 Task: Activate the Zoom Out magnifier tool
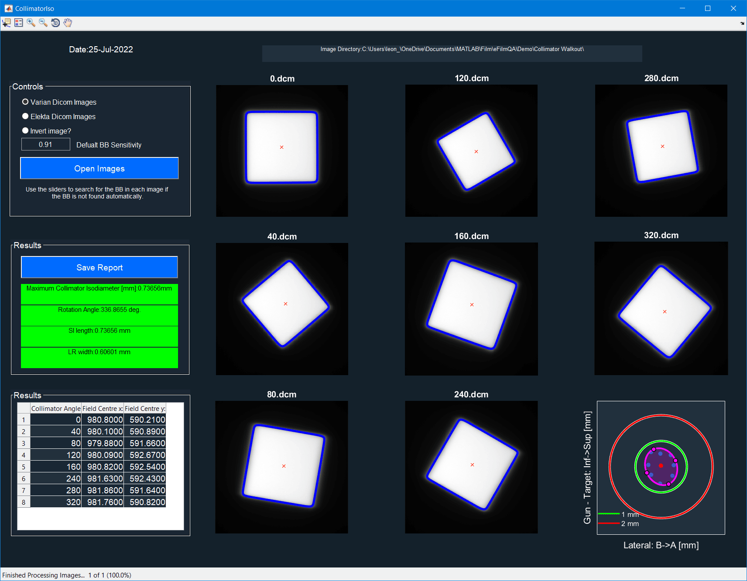coord(43,23)
